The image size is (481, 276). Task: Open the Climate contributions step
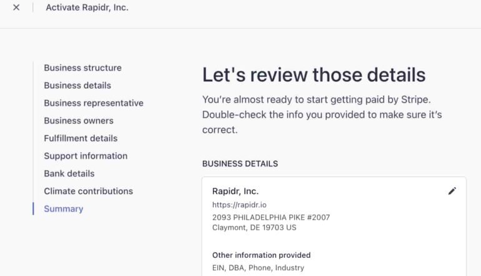88,191
